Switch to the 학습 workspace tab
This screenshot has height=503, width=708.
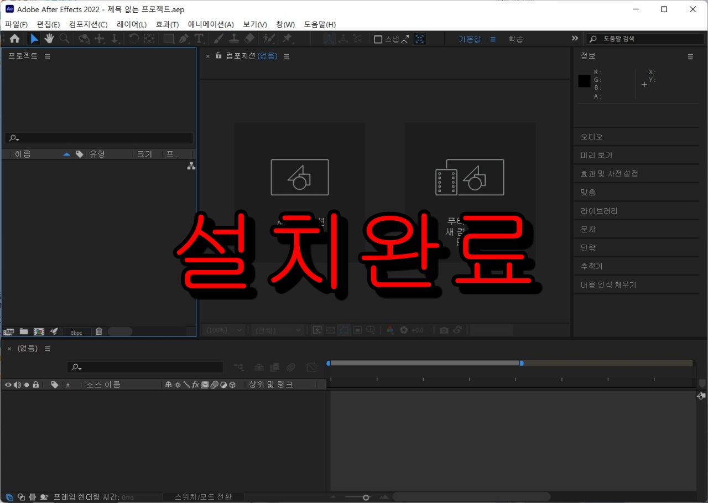(x=516, y=39)
